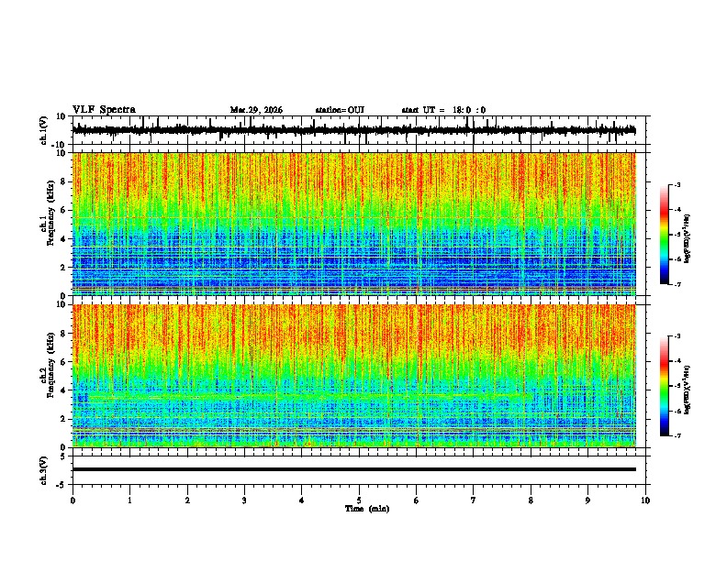Image resolution: width=727 pixels, height=561 pixels.
Task: Click the ch.2 spectrogram panel
Action: 354,376
